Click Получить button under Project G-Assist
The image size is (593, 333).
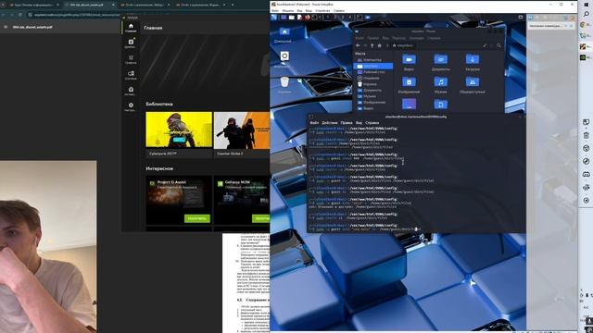tap(197, 218)
